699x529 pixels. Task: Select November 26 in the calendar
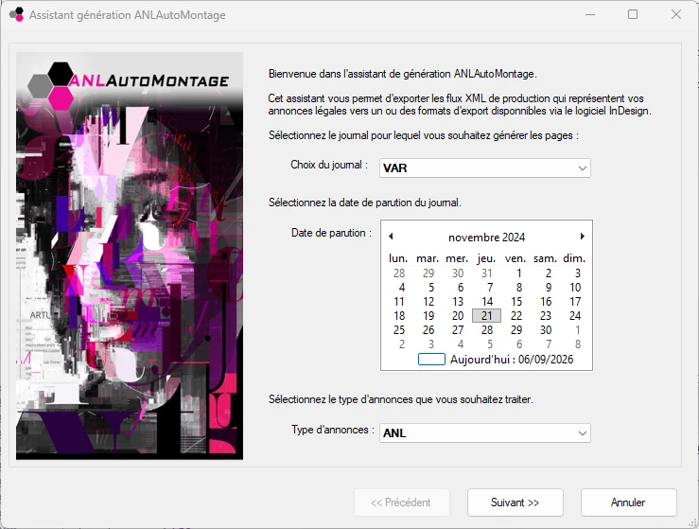(428, 330)
